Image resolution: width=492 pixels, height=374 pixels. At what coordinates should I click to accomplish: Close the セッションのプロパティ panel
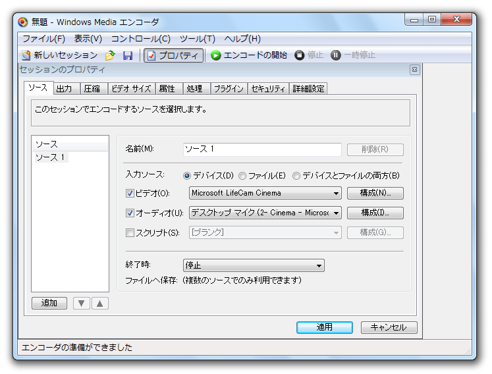414,70
